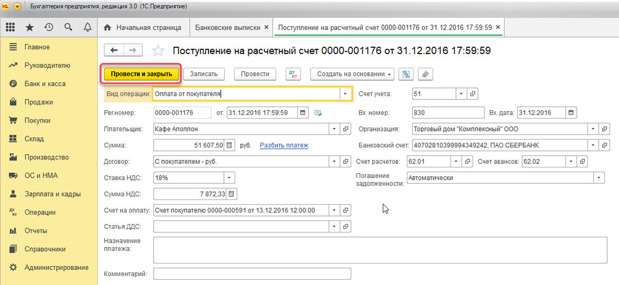Expand the Ставка НДС dropdown
This screenshot has height=285, width=619.
pos(230,178)
